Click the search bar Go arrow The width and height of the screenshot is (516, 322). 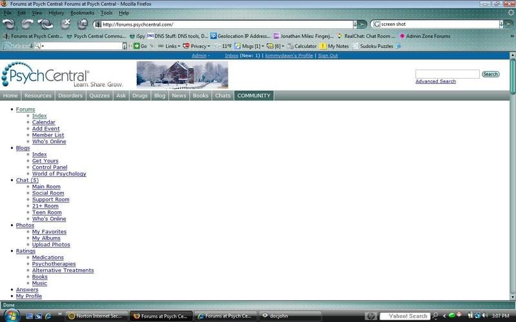coord(508,24)
